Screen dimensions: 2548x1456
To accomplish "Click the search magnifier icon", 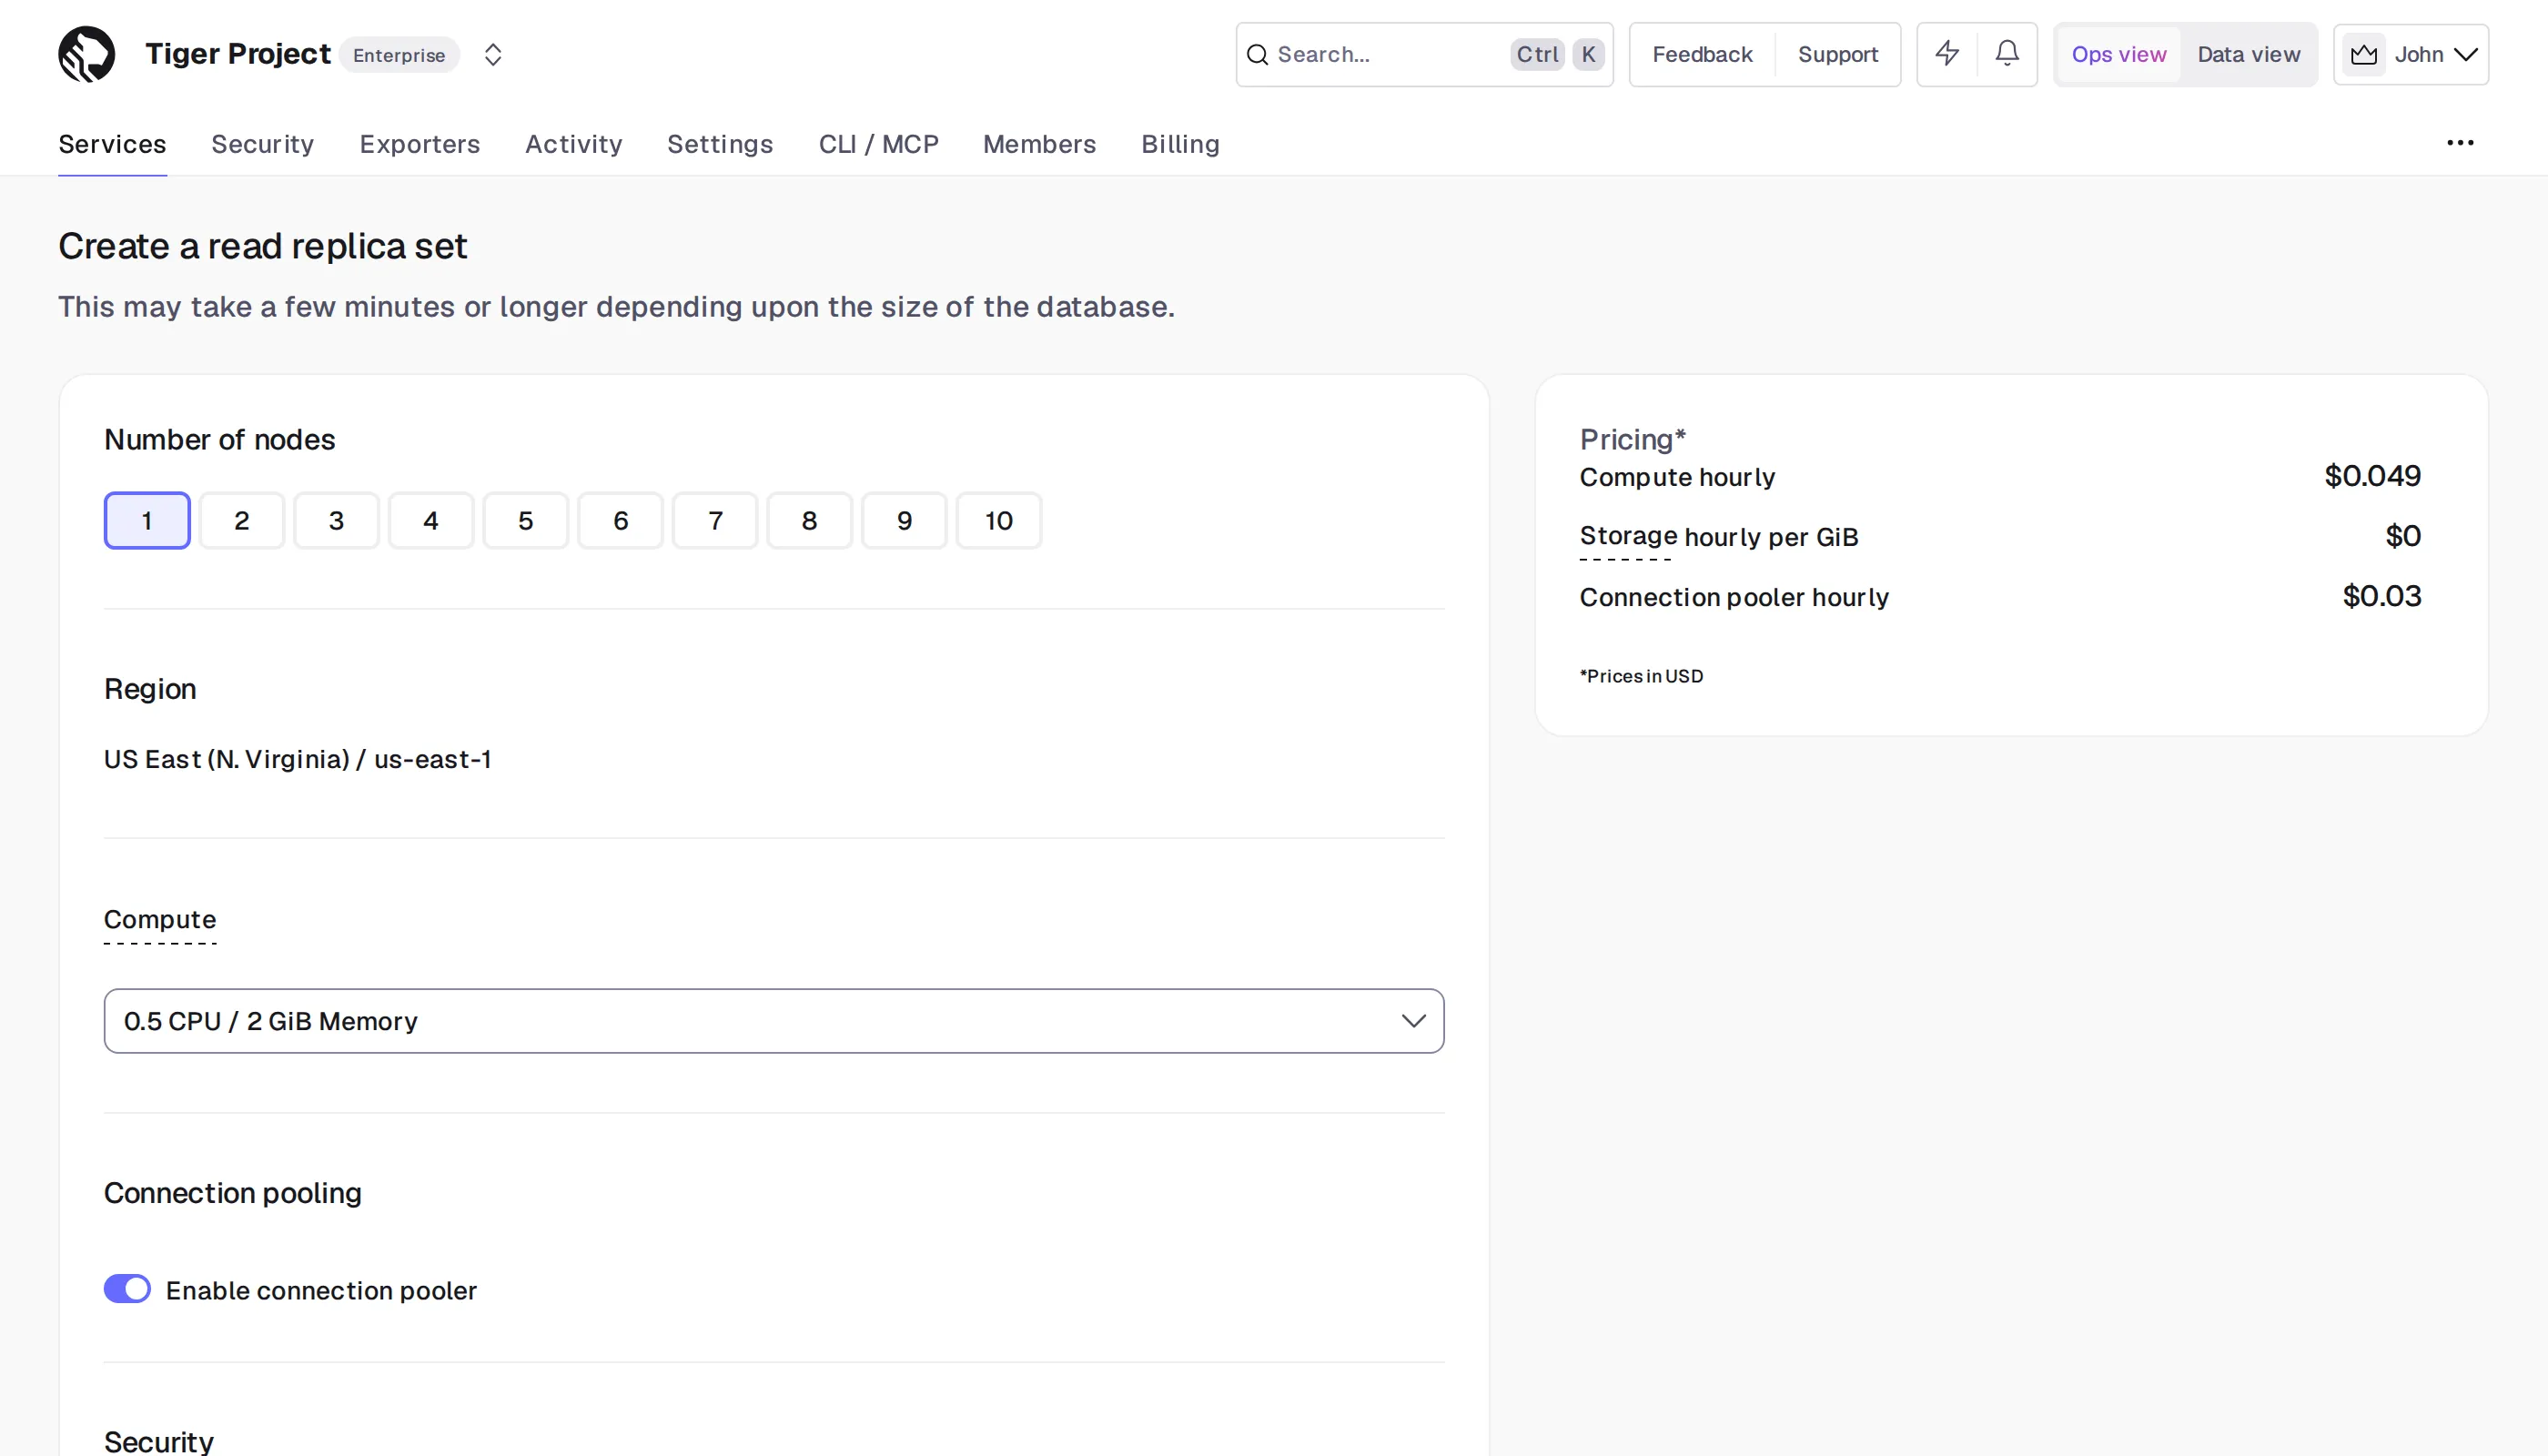I will [1258, 55].
